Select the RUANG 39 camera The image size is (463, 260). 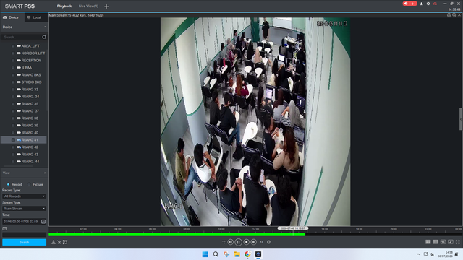click(30, 125)
